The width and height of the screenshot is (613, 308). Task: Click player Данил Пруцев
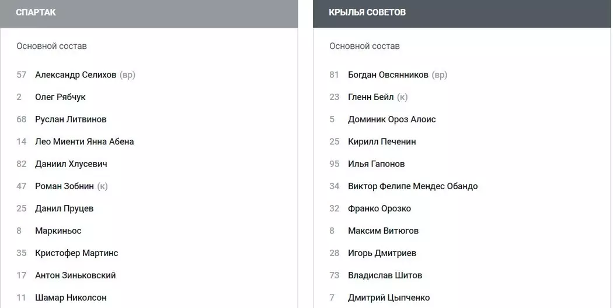[64, 208]
